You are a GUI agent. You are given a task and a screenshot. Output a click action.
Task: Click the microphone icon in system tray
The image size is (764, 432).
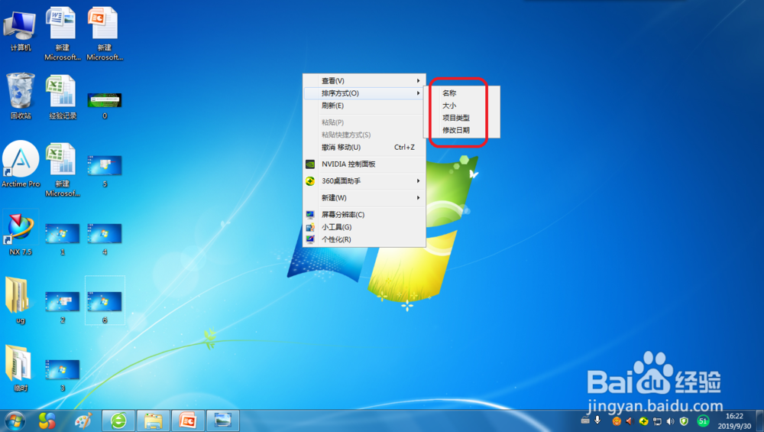[x=597, y=421]
